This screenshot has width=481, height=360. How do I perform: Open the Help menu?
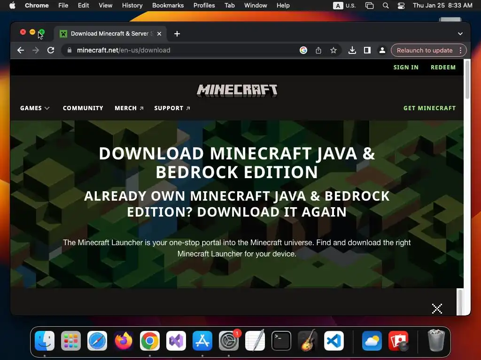pos(283,6)
